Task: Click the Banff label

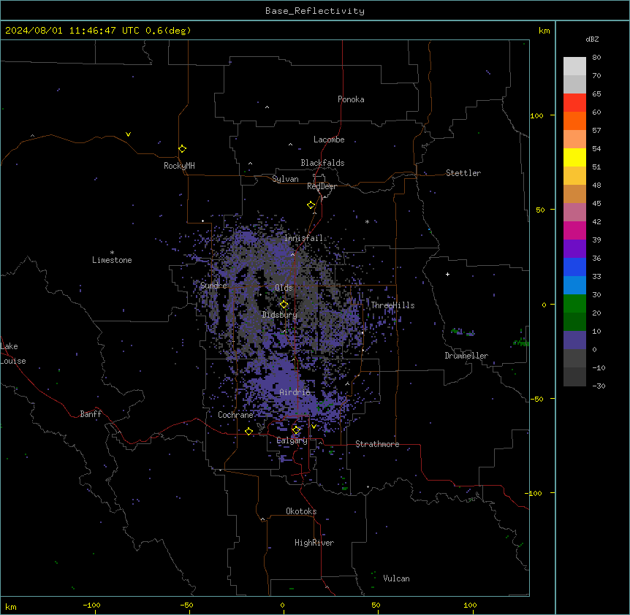Action: (91, 414)
